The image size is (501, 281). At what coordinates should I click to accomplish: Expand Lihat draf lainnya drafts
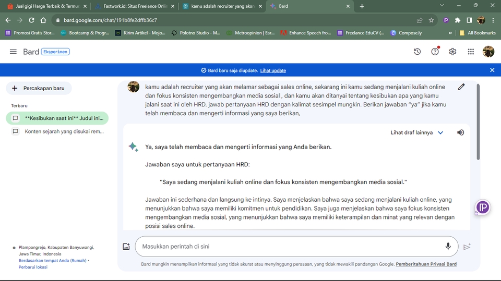coord(416,132)
